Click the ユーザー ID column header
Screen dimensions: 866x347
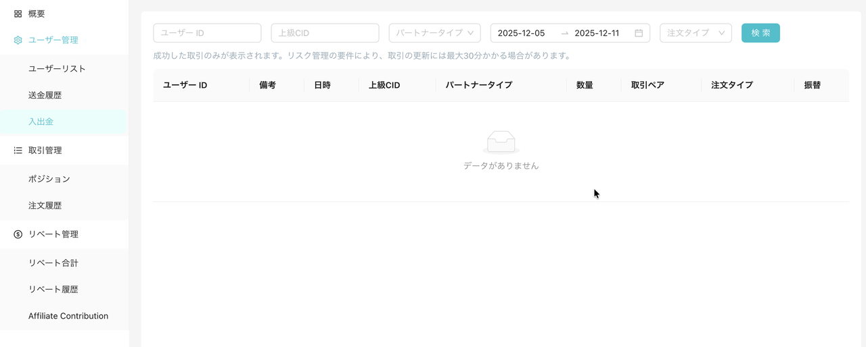coord(185,86)
